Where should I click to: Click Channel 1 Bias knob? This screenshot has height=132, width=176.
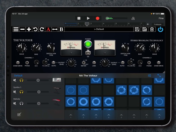click(36, 48)
